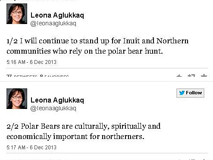Click the '1/2 I will continue' tweet line
213x160 pixels.
[97, 41]
